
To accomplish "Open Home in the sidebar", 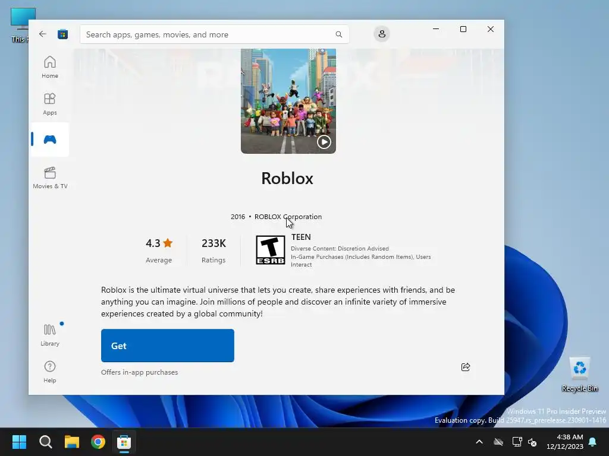I will [50, 67].
